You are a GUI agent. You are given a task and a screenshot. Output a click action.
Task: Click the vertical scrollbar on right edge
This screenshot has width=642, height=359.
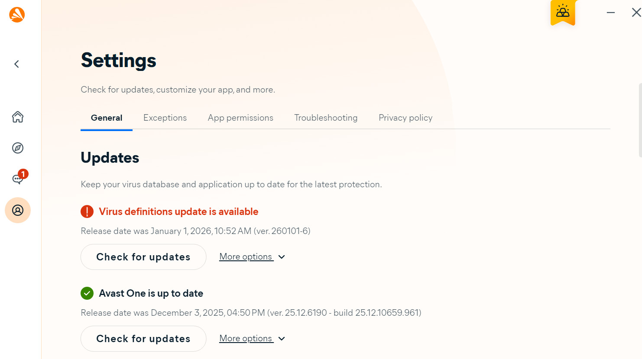[x=640, y=120]
